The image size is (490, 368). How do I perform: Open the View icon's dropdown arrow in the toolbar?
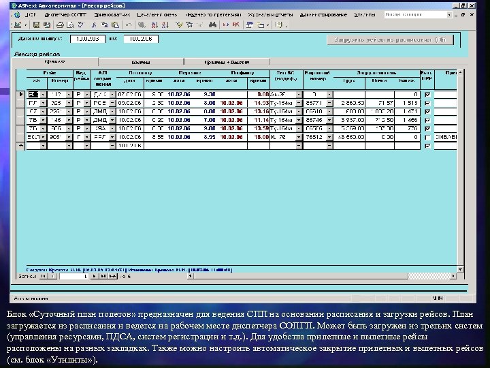25,25
